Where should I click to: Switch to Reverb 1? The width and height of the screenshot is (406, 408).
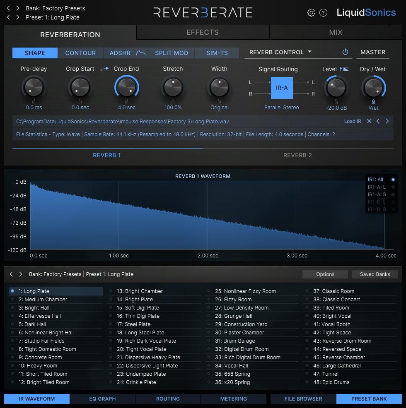point(107,155)
